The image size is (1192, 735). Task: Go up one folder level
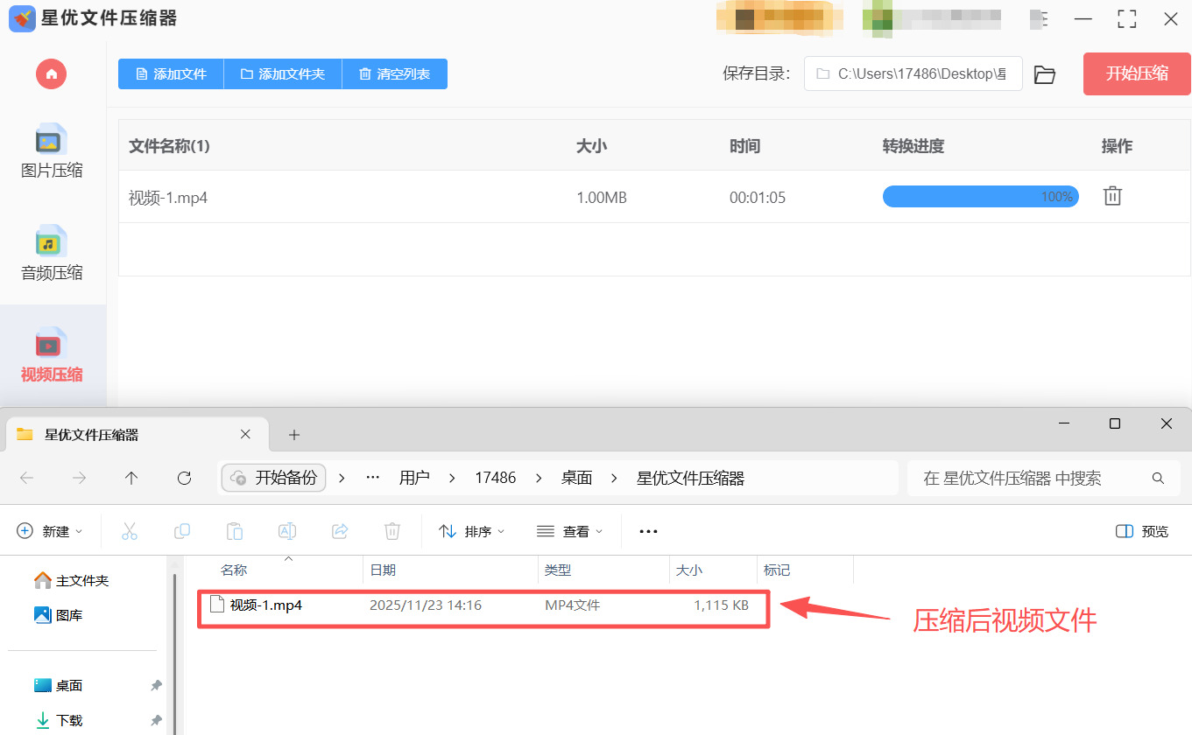coord(131,478)
